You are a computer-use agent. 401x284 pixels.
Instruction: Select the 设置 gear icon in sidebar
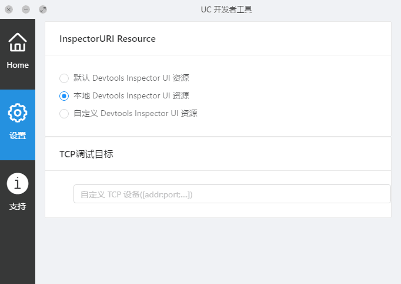(18, 113)
